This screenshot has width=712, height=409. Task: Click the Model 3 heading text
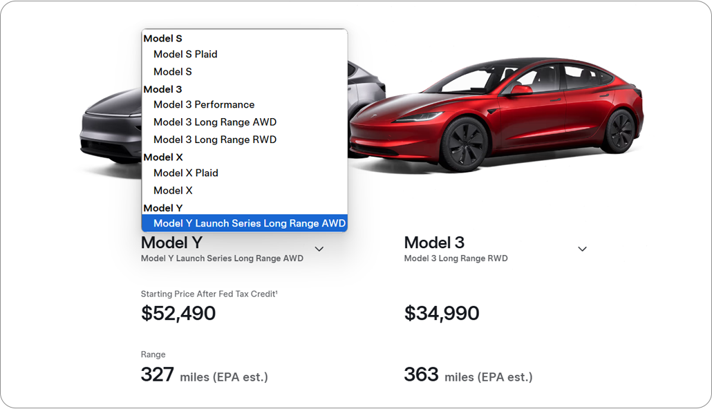(434, 242)
